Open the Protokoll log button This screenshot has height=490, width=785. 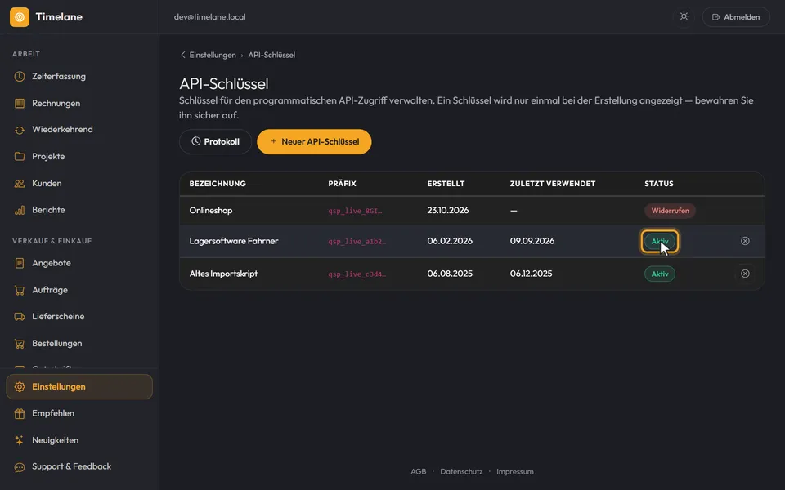click(215, 142)
